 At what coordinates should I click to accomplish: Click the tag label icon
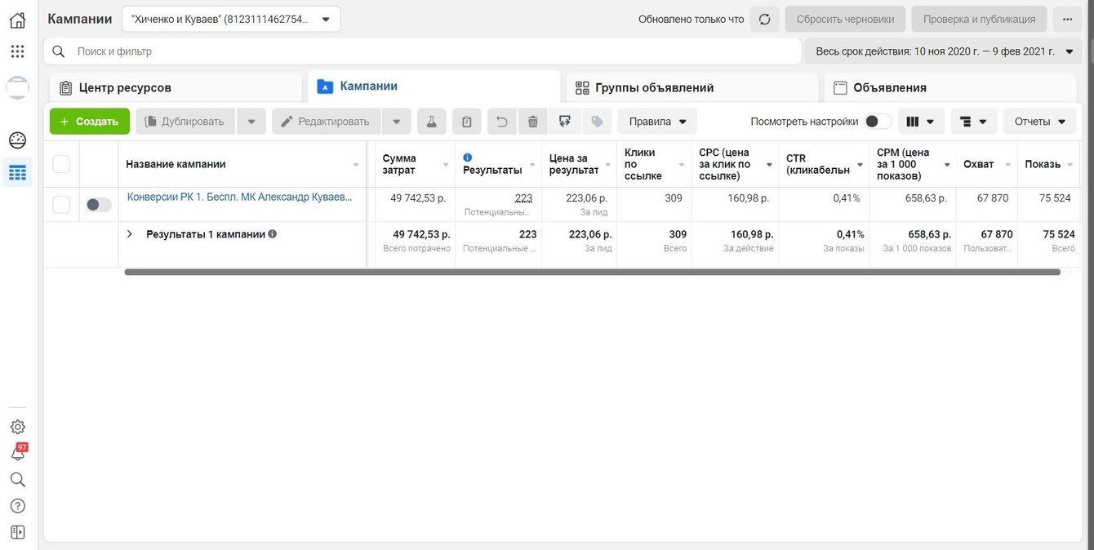[597, 122]
